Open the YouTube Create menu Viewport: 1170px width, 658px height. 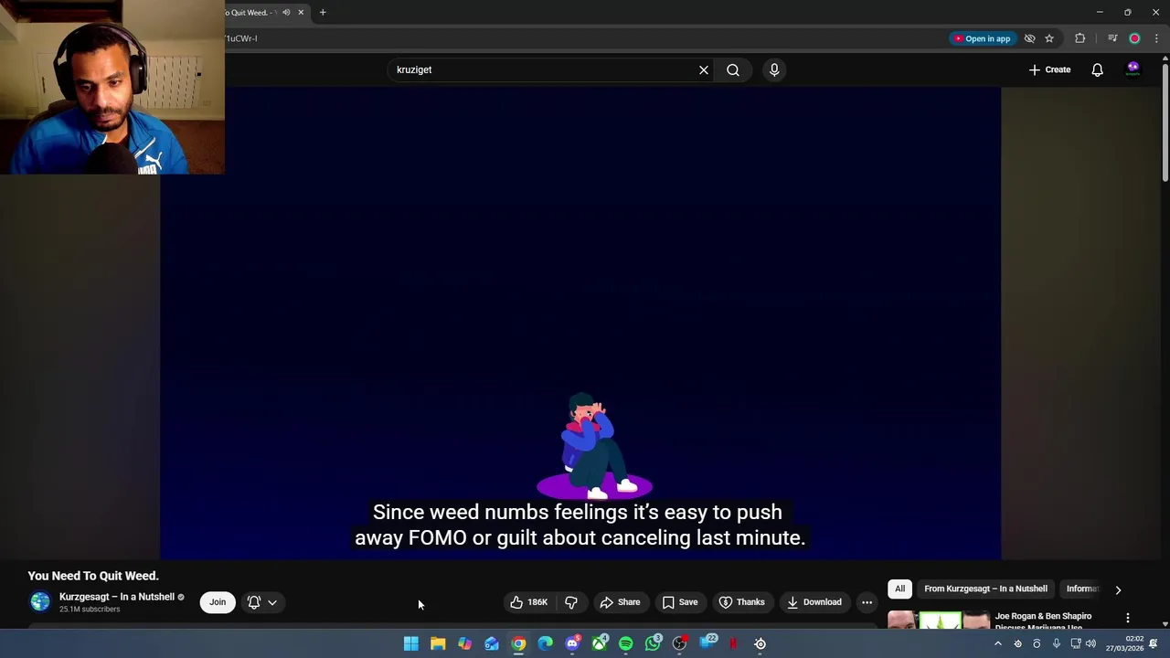click(x=1049, y=69)
